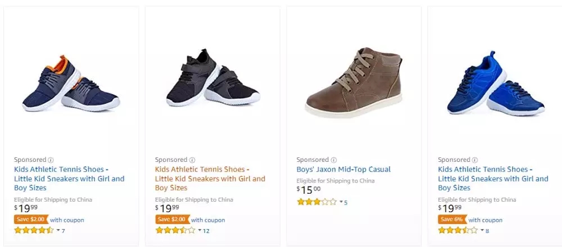Open the bright blue sneakers image
The height and width of the screenshot is (247, 562).
[495, 84]
